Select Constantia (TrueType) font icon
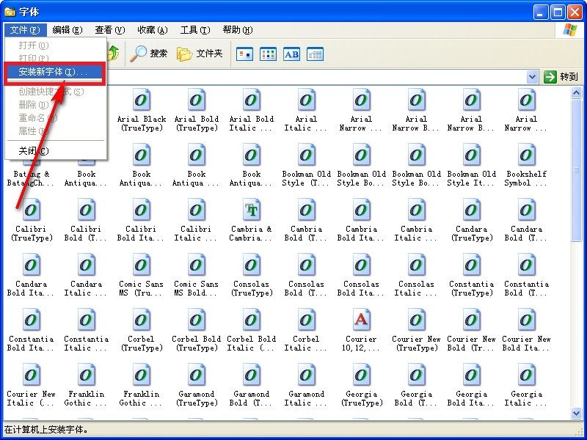Image resolution: width=587 pixels, height=440 pixels. (471, 265)
